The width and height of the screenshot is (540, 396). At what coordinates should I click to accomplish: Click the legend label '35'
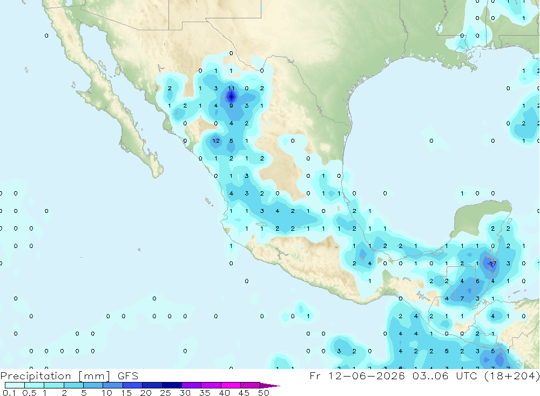pyautogui.click(x=205, y=393)
